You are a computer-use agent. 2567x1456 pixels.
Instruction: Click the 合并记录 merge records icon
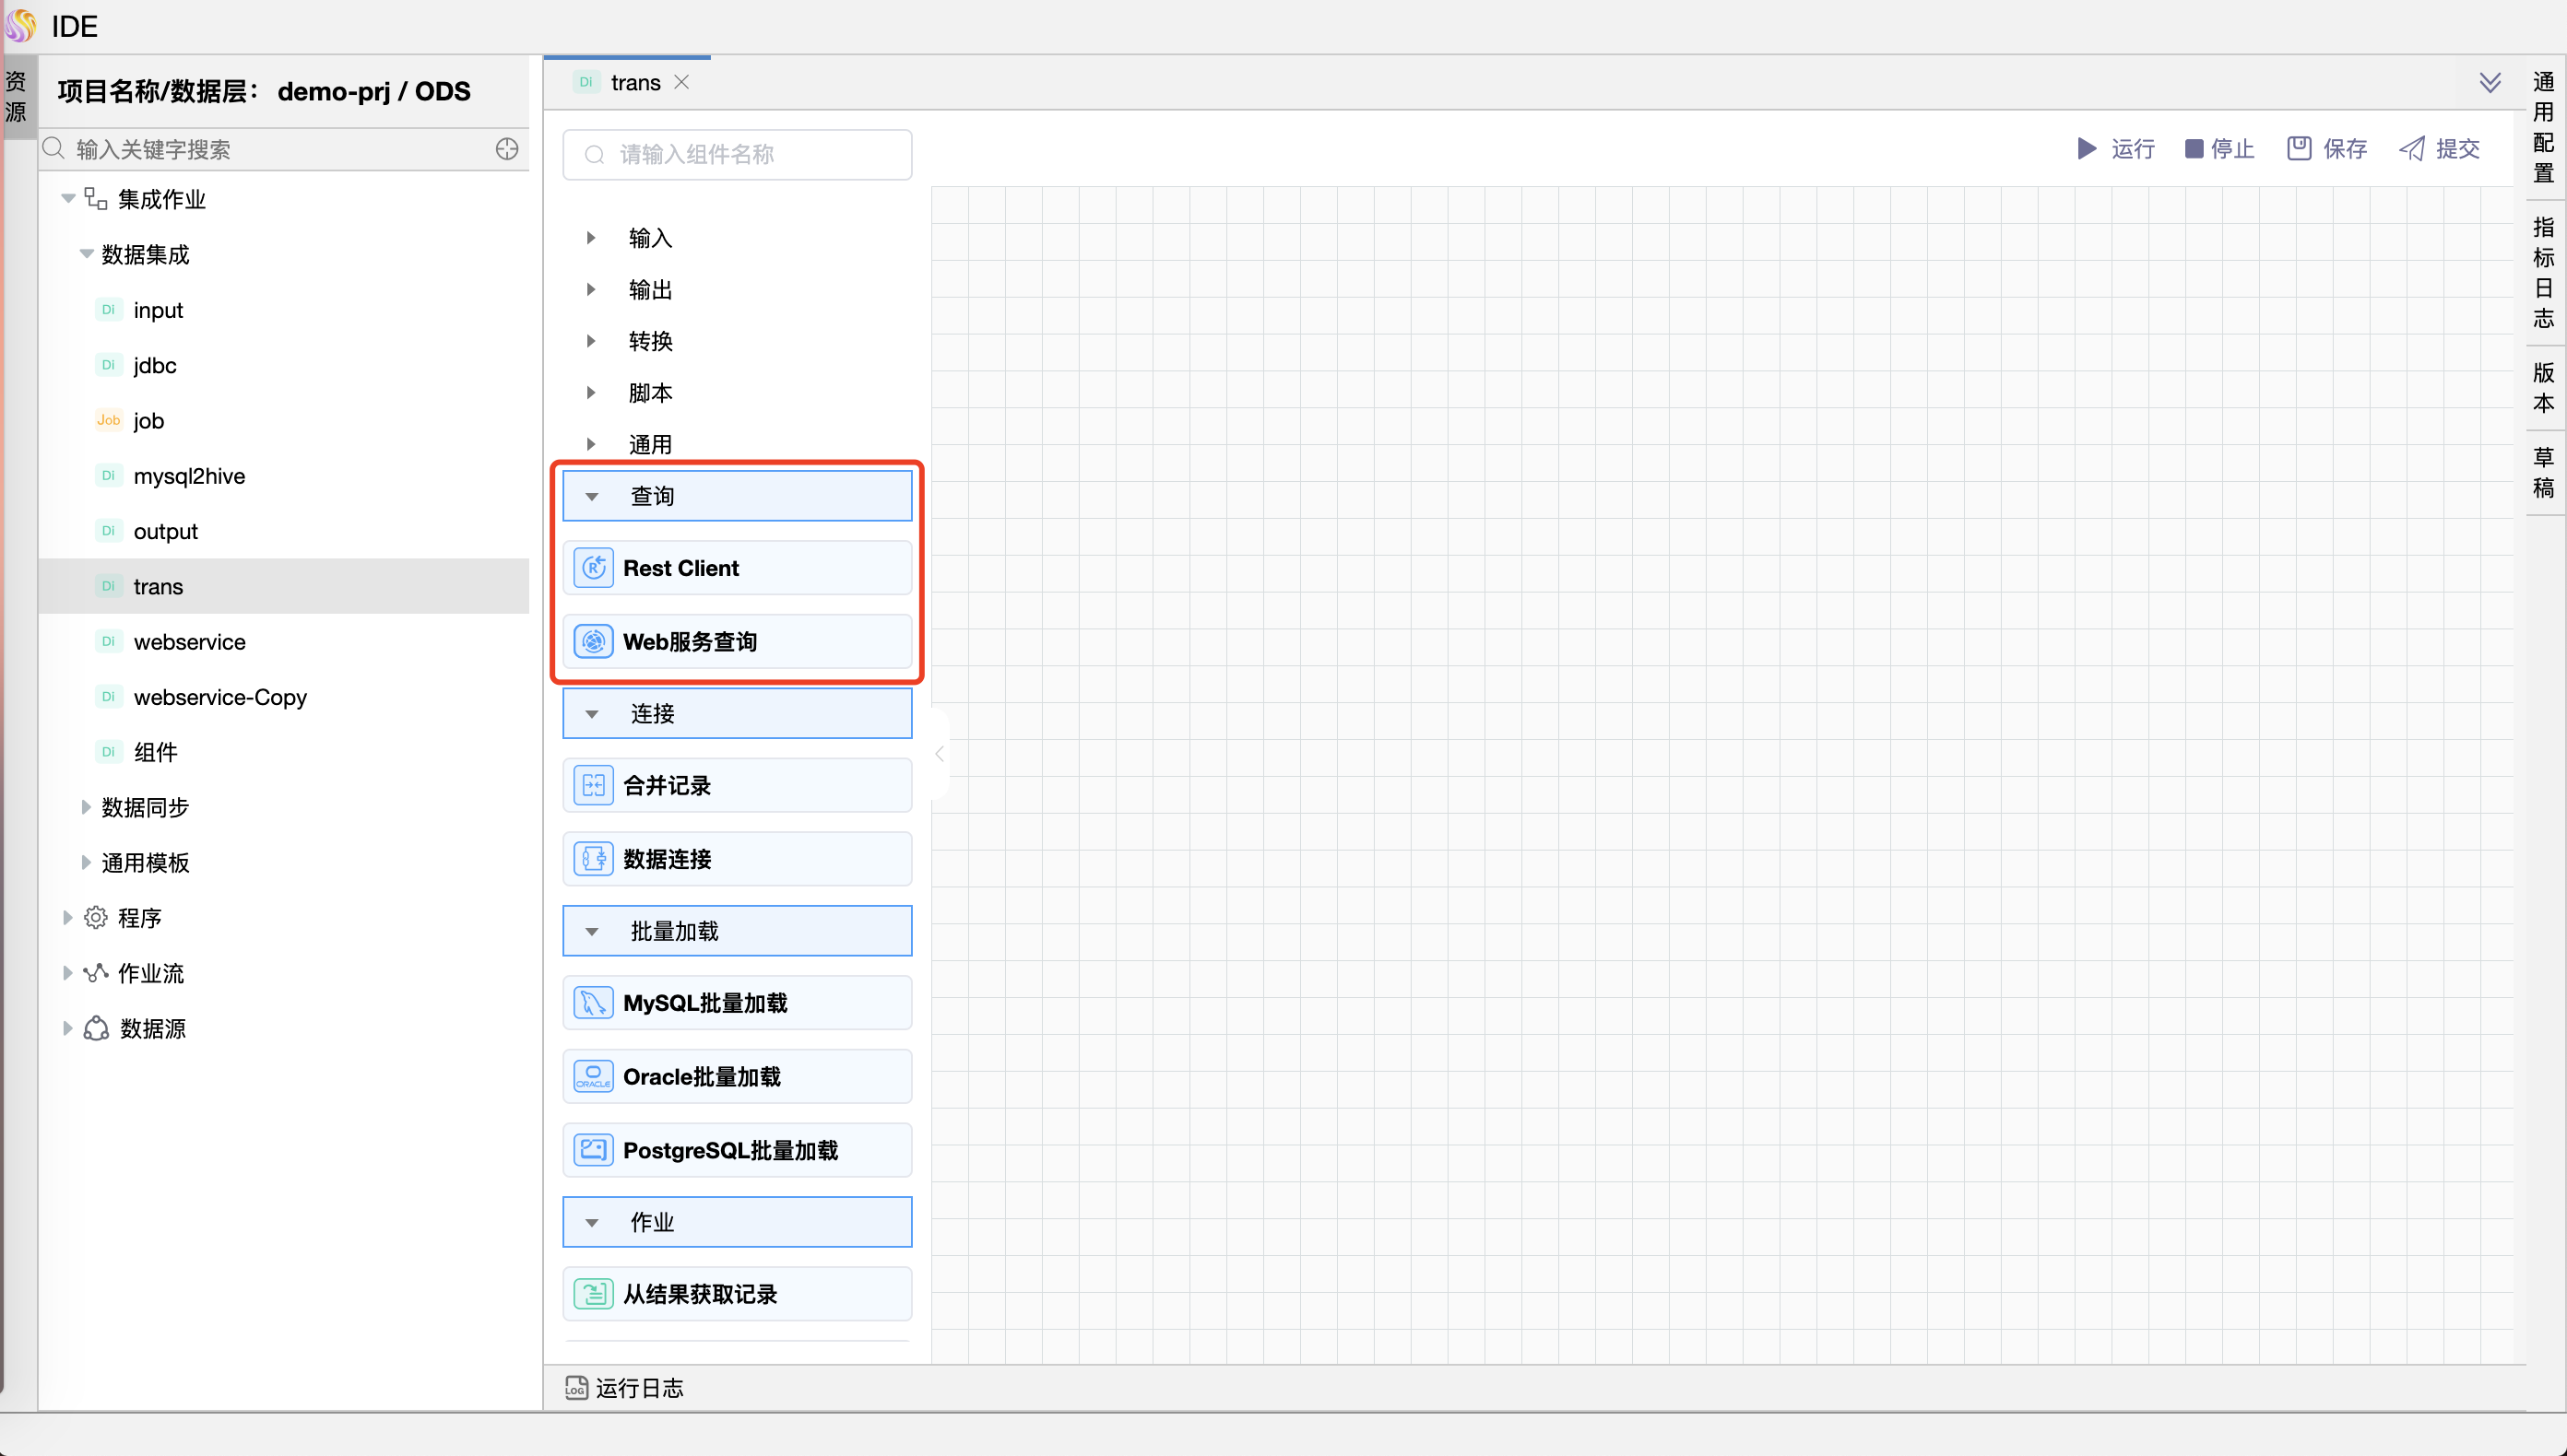tap(593, 786)
